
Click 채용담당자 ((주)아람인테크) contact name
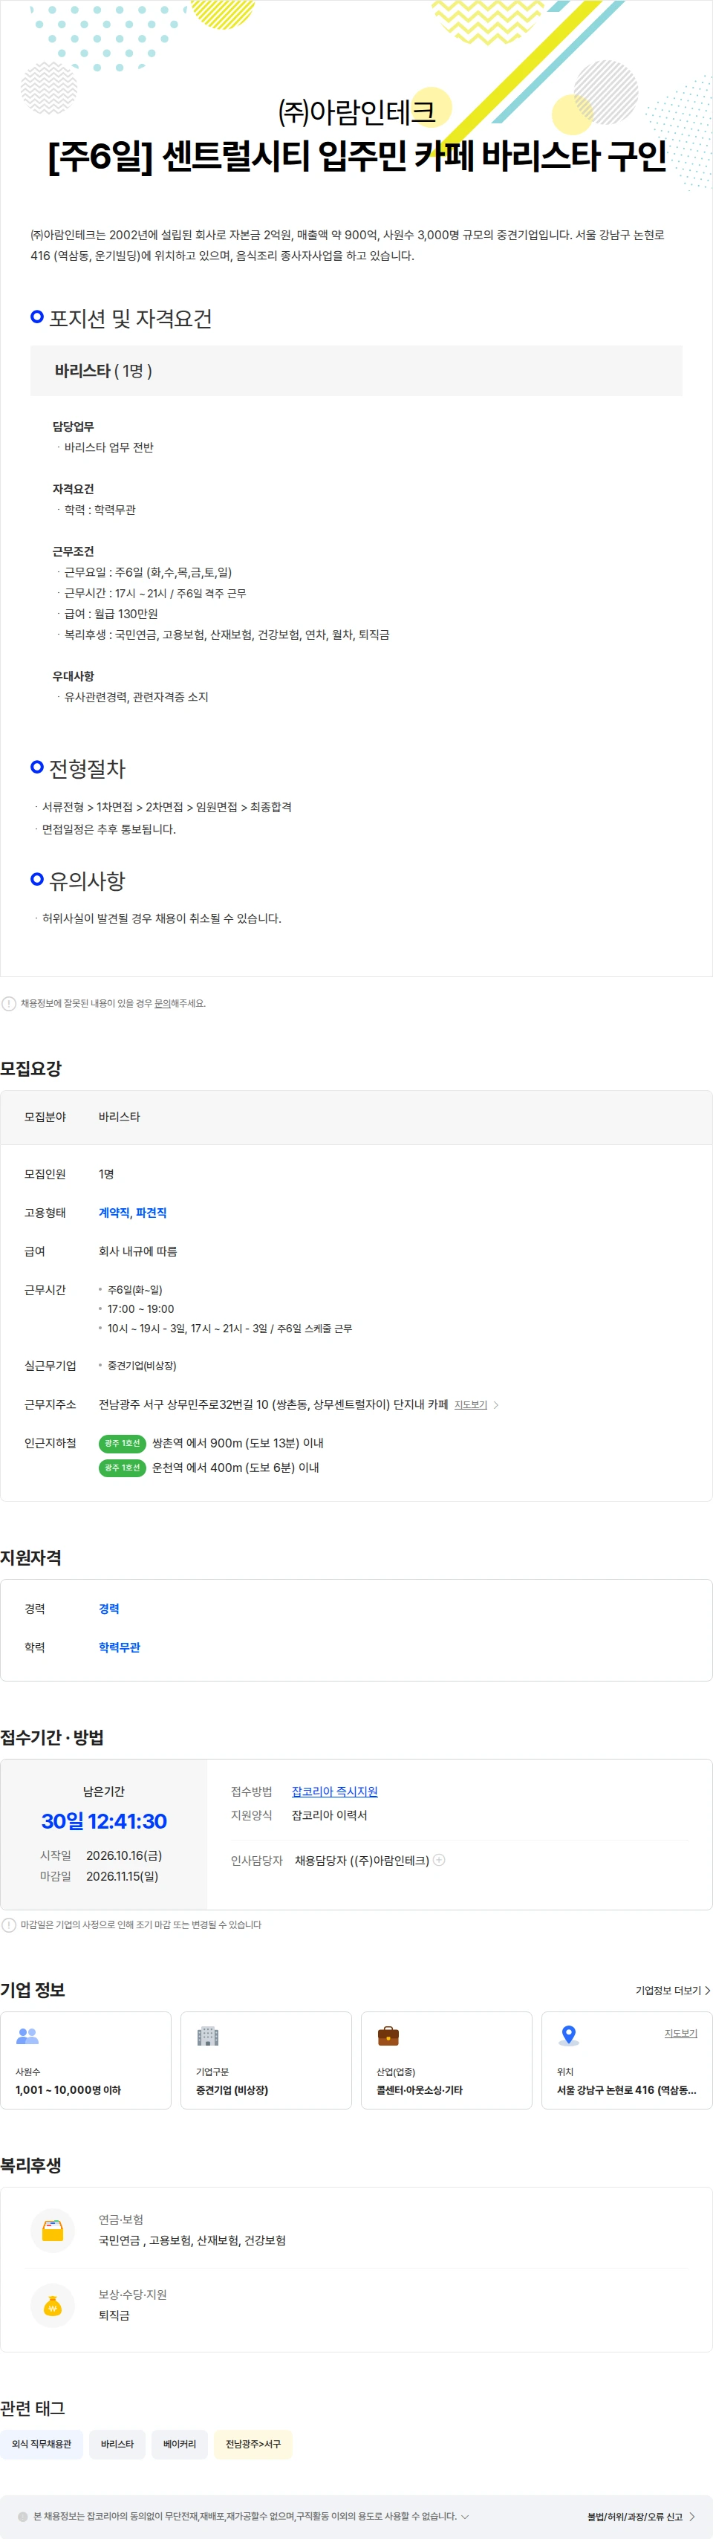tap(362, 1860)
